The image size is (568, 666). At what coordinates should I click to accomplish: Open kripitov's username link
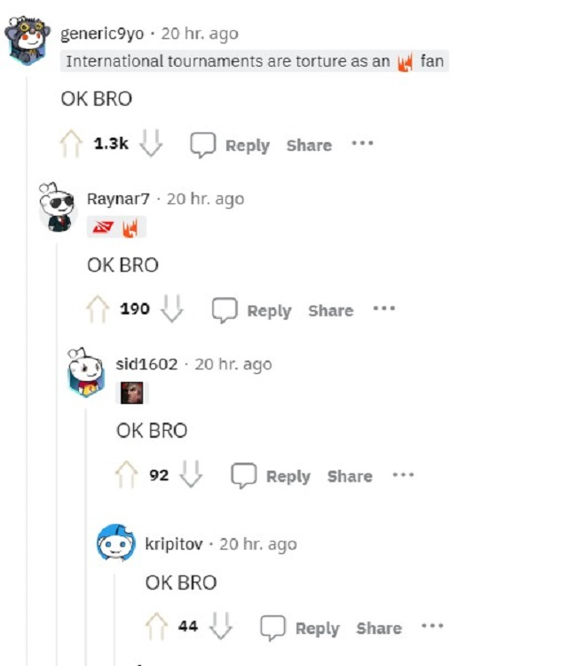tap(174, 544)
